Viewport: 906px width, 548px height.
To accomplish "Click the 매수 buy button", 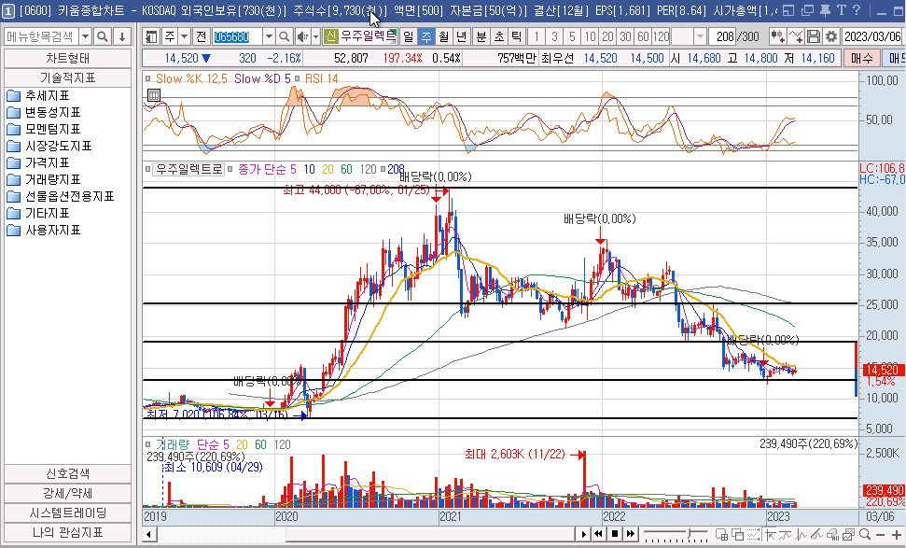I will [861, 59].
